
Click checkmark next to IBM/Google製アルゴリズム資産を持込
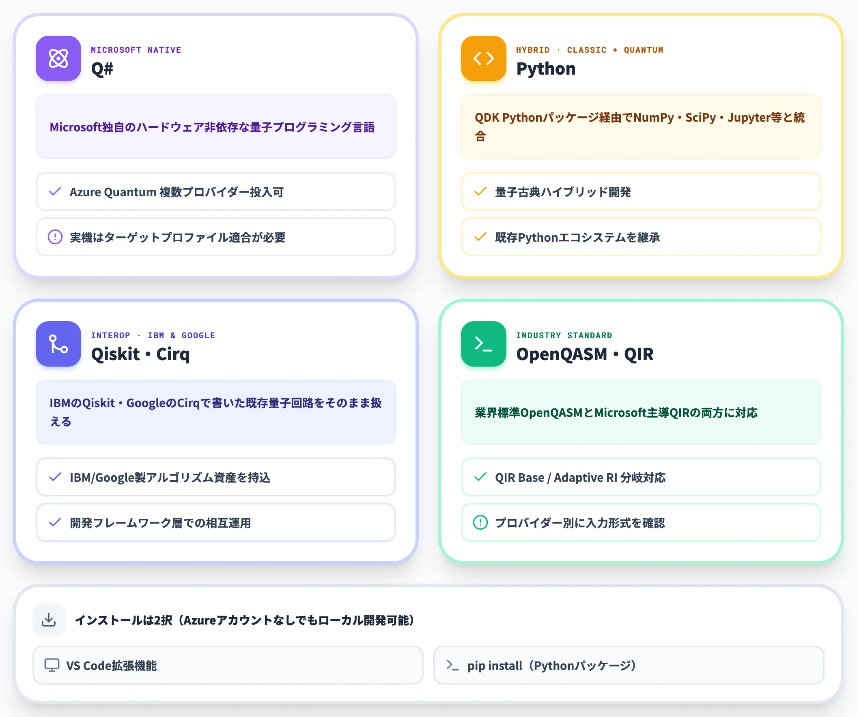(55, 477)
